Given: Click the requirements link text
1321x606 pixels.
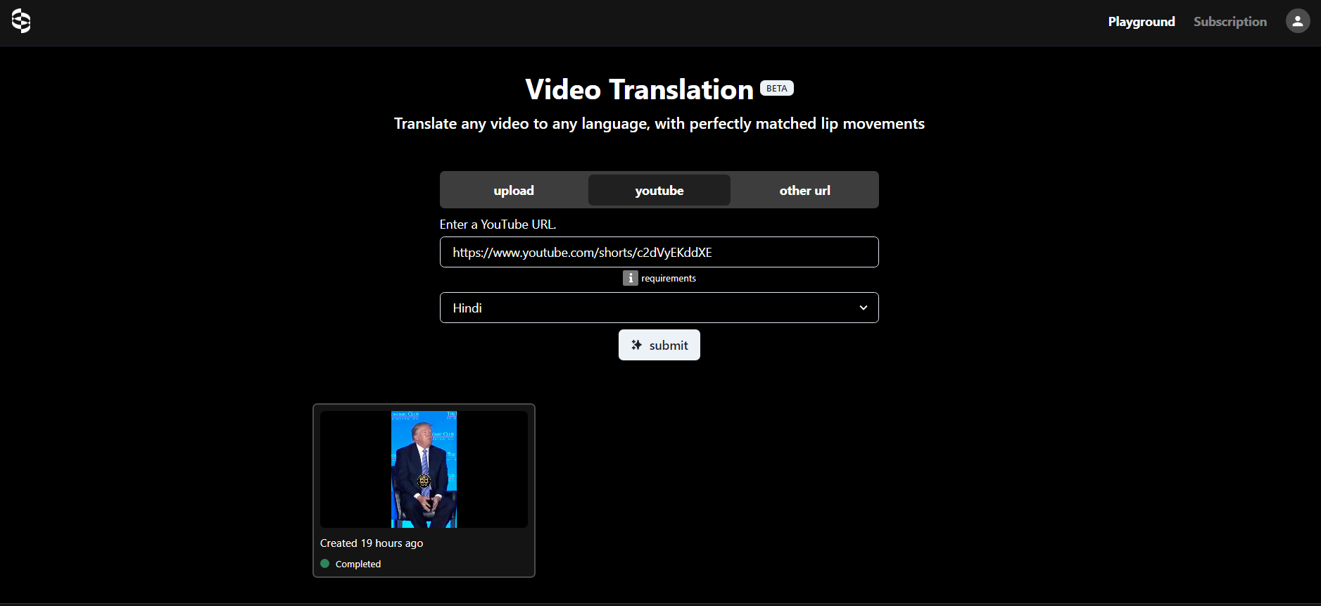Looking at the screenshot, I should (669, 279).
